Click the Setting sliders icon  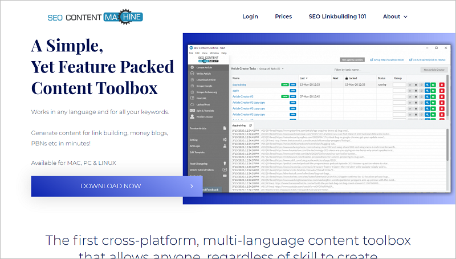[225, 140]
